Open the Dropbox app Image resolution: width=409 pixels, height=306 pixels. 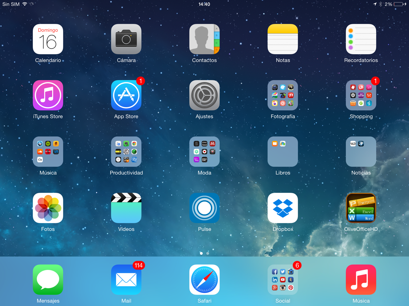coord(283,208)
